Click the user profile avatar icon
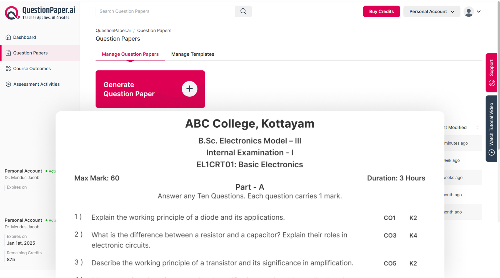Screen dimensions: 500x278 469,12
